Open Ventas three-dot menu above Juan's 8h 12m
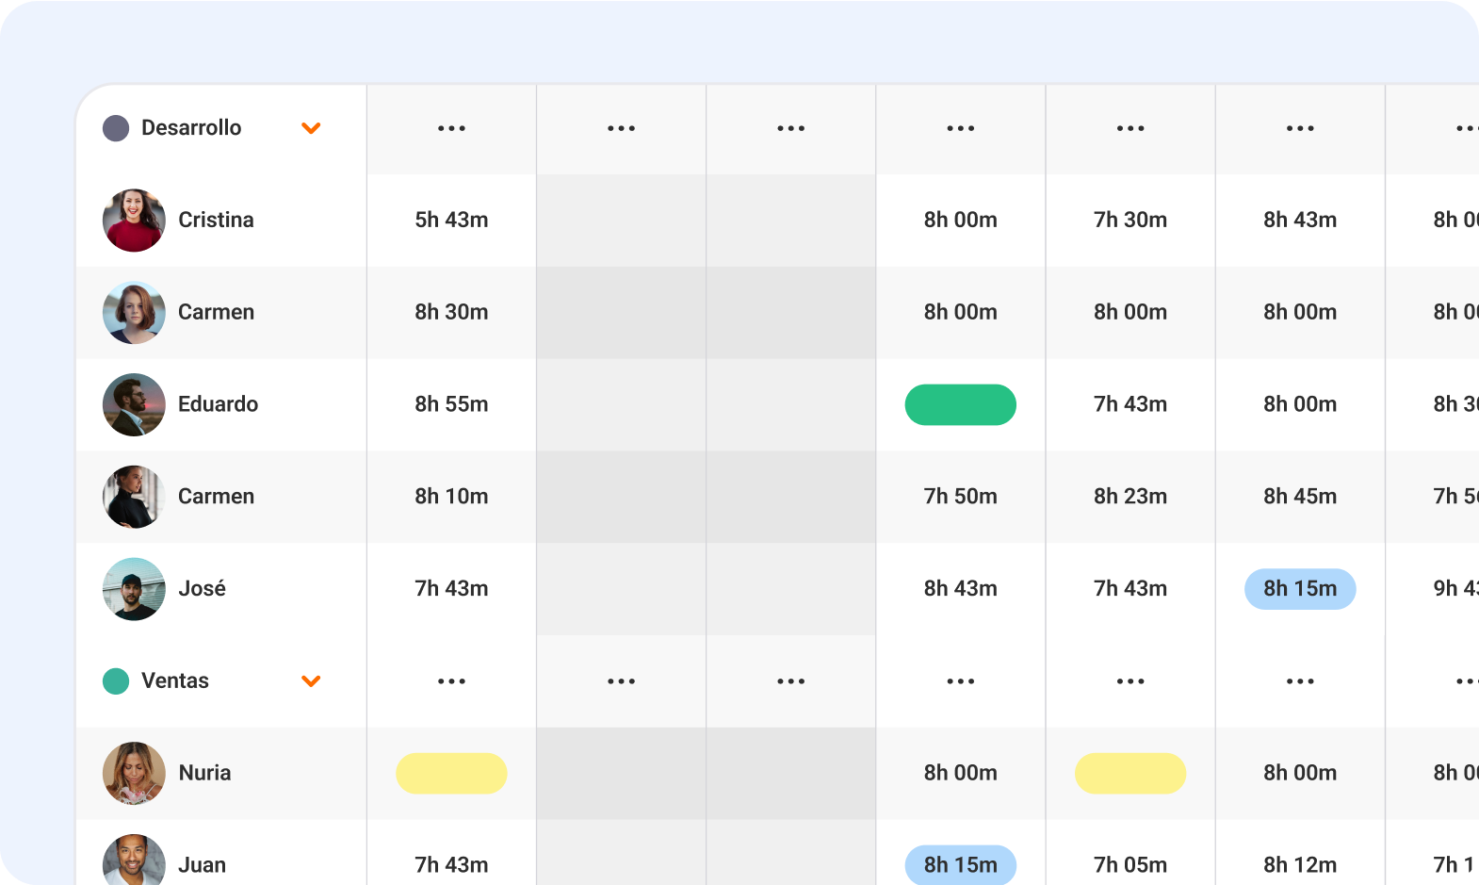The width and height of the screenshot is (1479, 885). [1300, 681]
